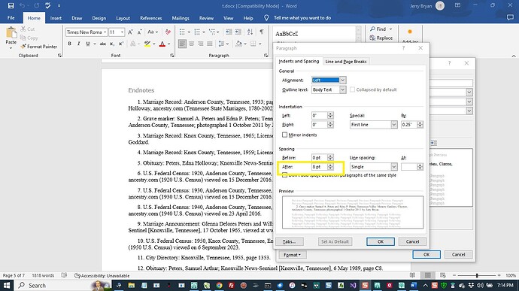Open the Line spacing dropdown
This screenshot has width=519, height=291.
point(394,167)
